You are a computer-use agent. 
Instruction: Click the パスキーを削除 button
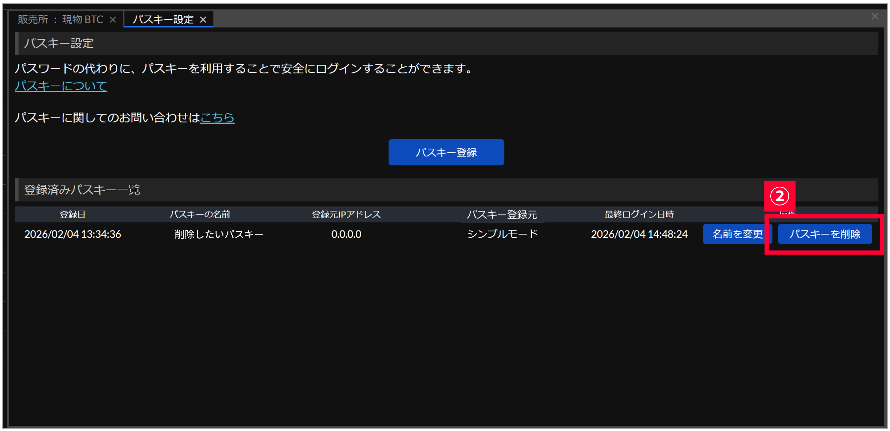pyautogui.click(x=825, y=234)
